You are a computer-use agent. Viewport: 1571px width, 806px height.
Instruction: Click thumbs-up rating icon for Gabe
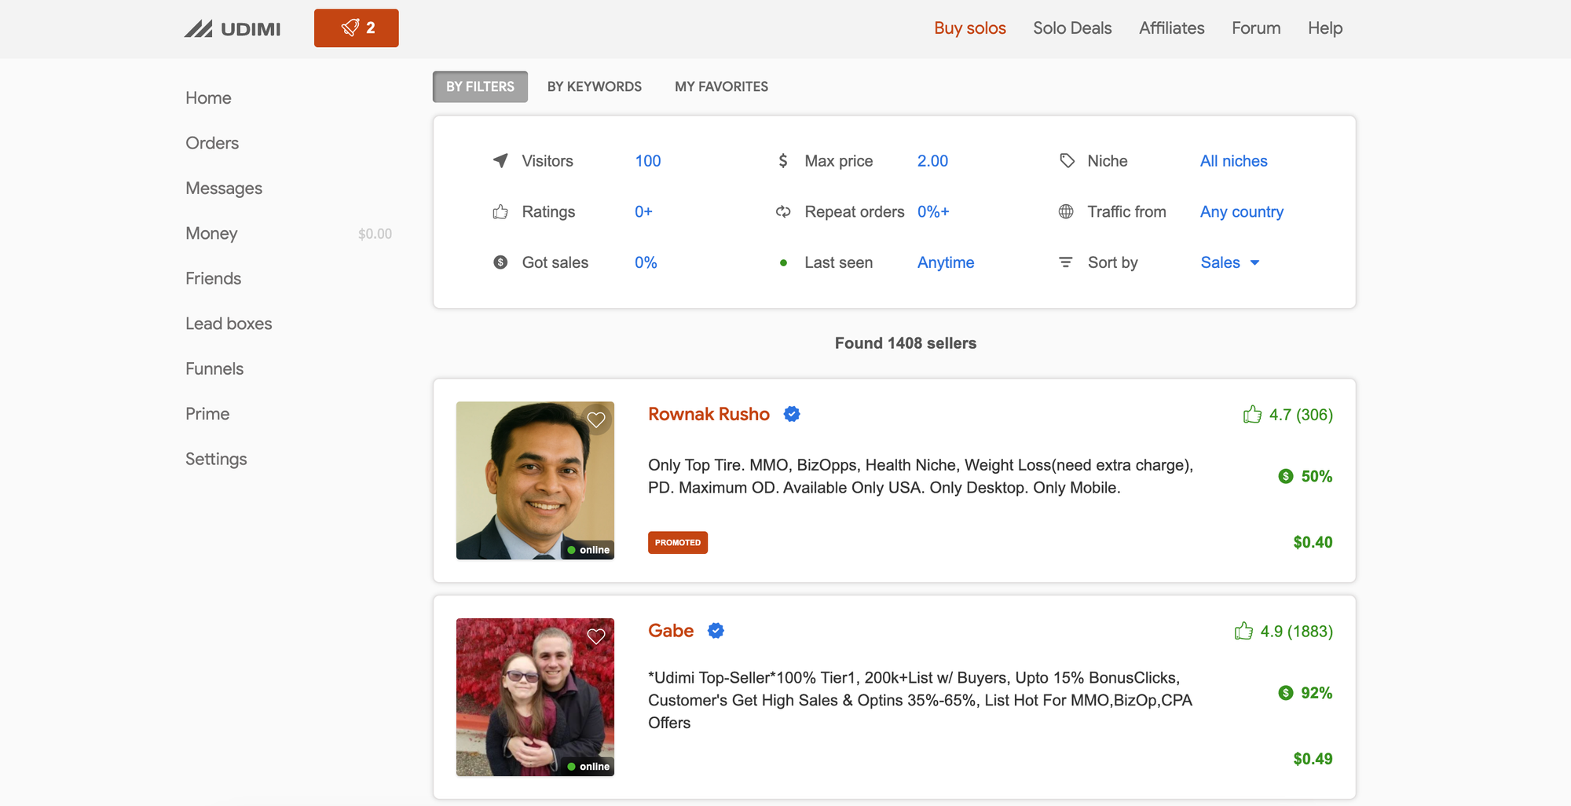click(1243, 632)
